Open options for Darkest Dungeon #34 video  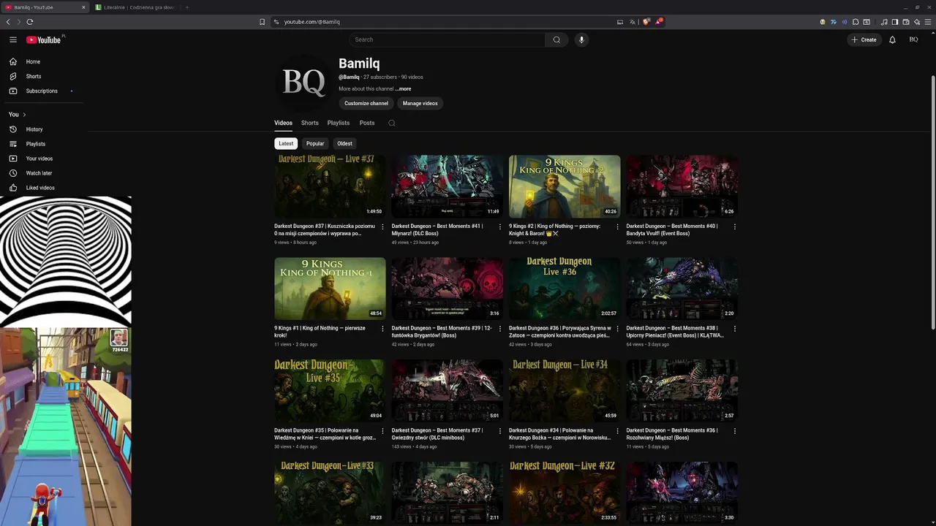point(617,431)
